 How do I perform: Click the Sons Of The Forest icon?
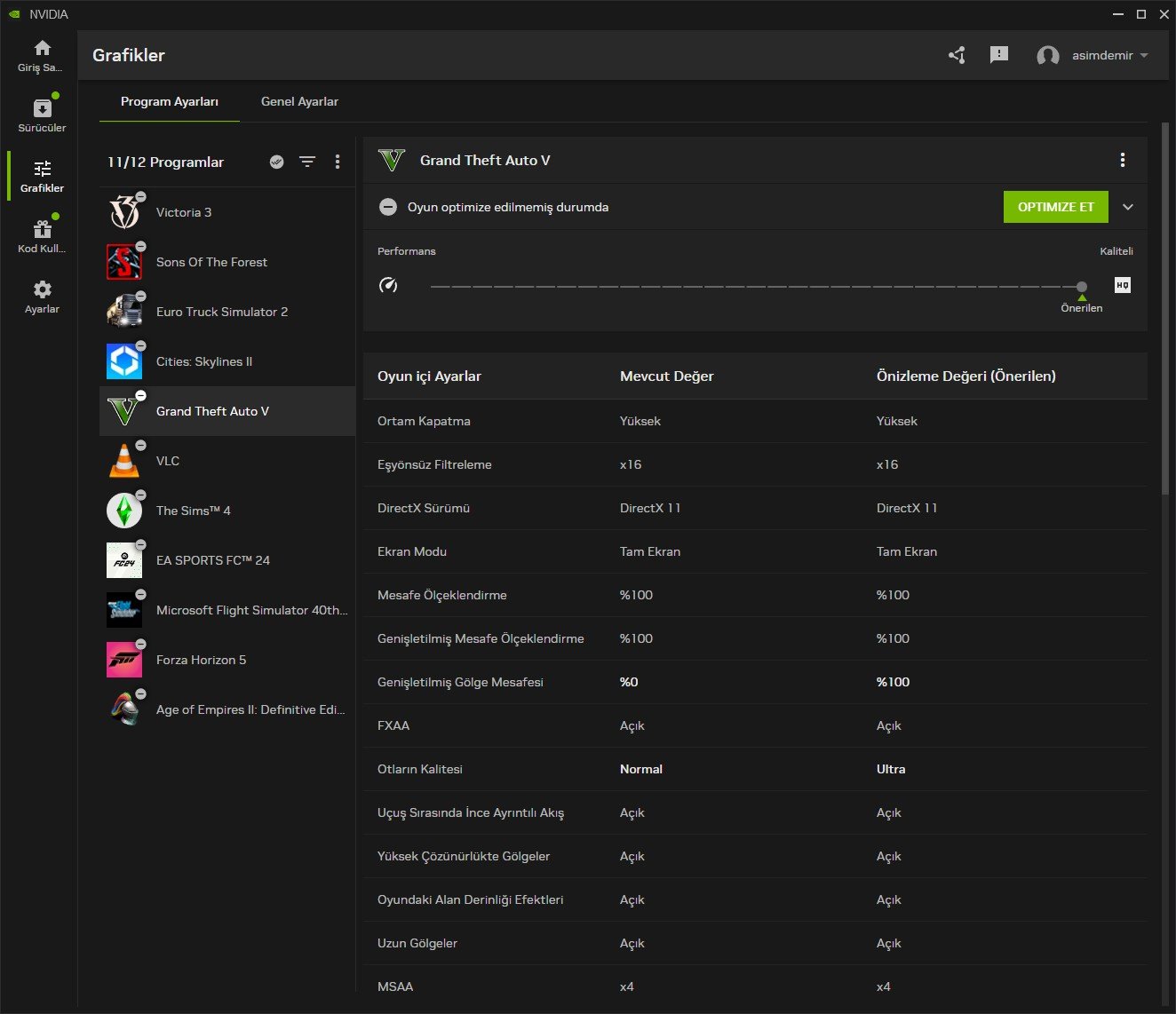[123, 262]
